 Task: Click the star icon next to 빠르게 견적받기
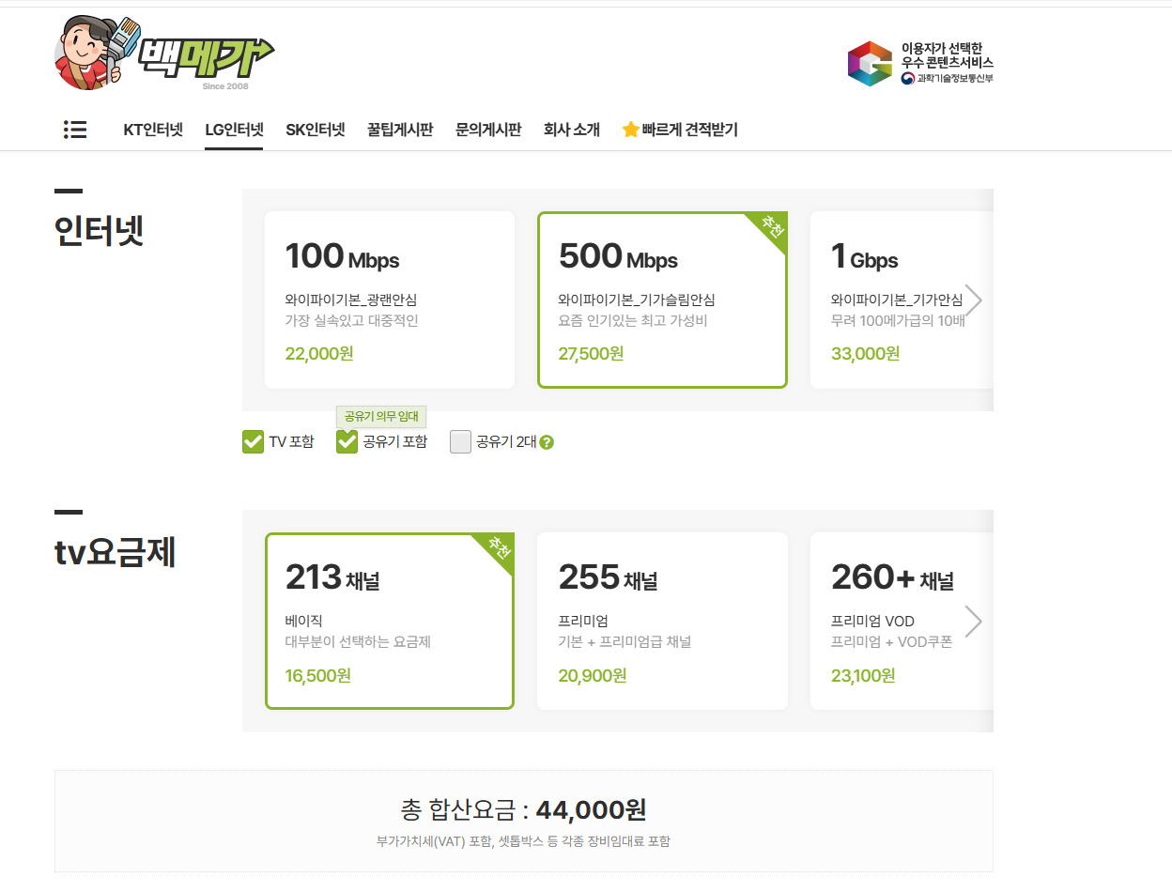(x=630, y=130)
